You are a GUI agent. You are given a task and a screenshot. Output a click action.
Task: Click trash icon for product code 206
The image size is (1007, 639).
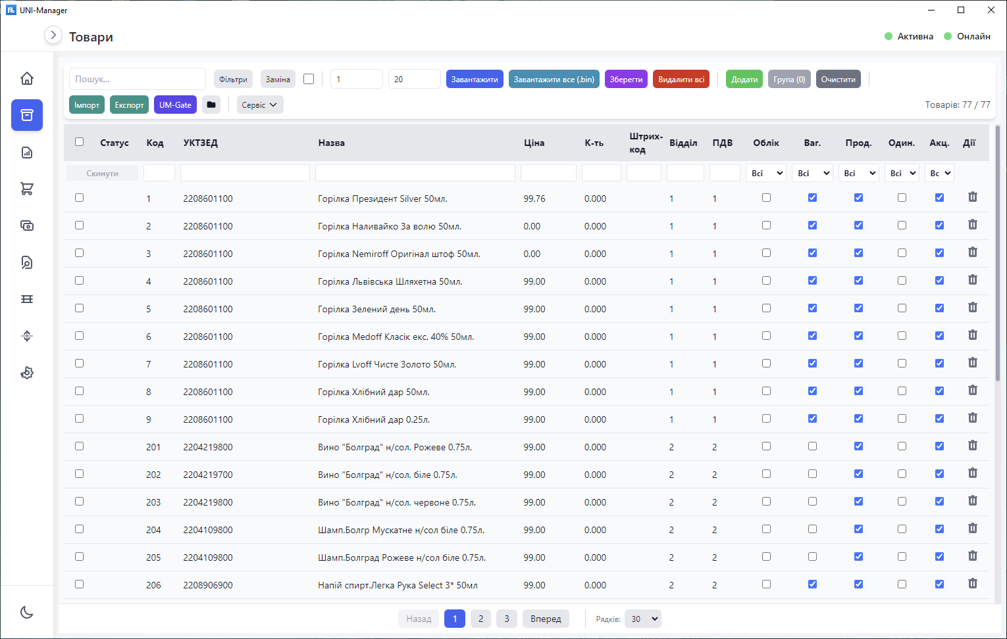973,584
